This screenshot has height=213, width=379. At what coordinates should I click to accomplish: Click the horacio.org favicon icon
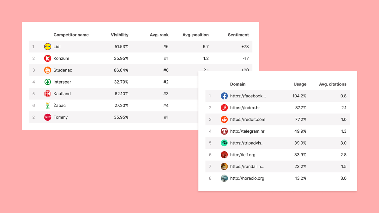(x=224, y=178)
